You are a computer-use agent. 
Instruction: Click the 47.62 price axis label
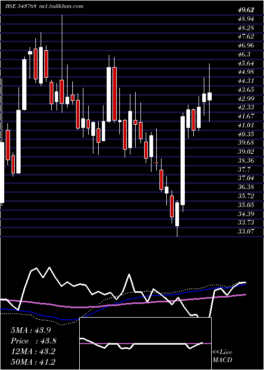[246, 36]
